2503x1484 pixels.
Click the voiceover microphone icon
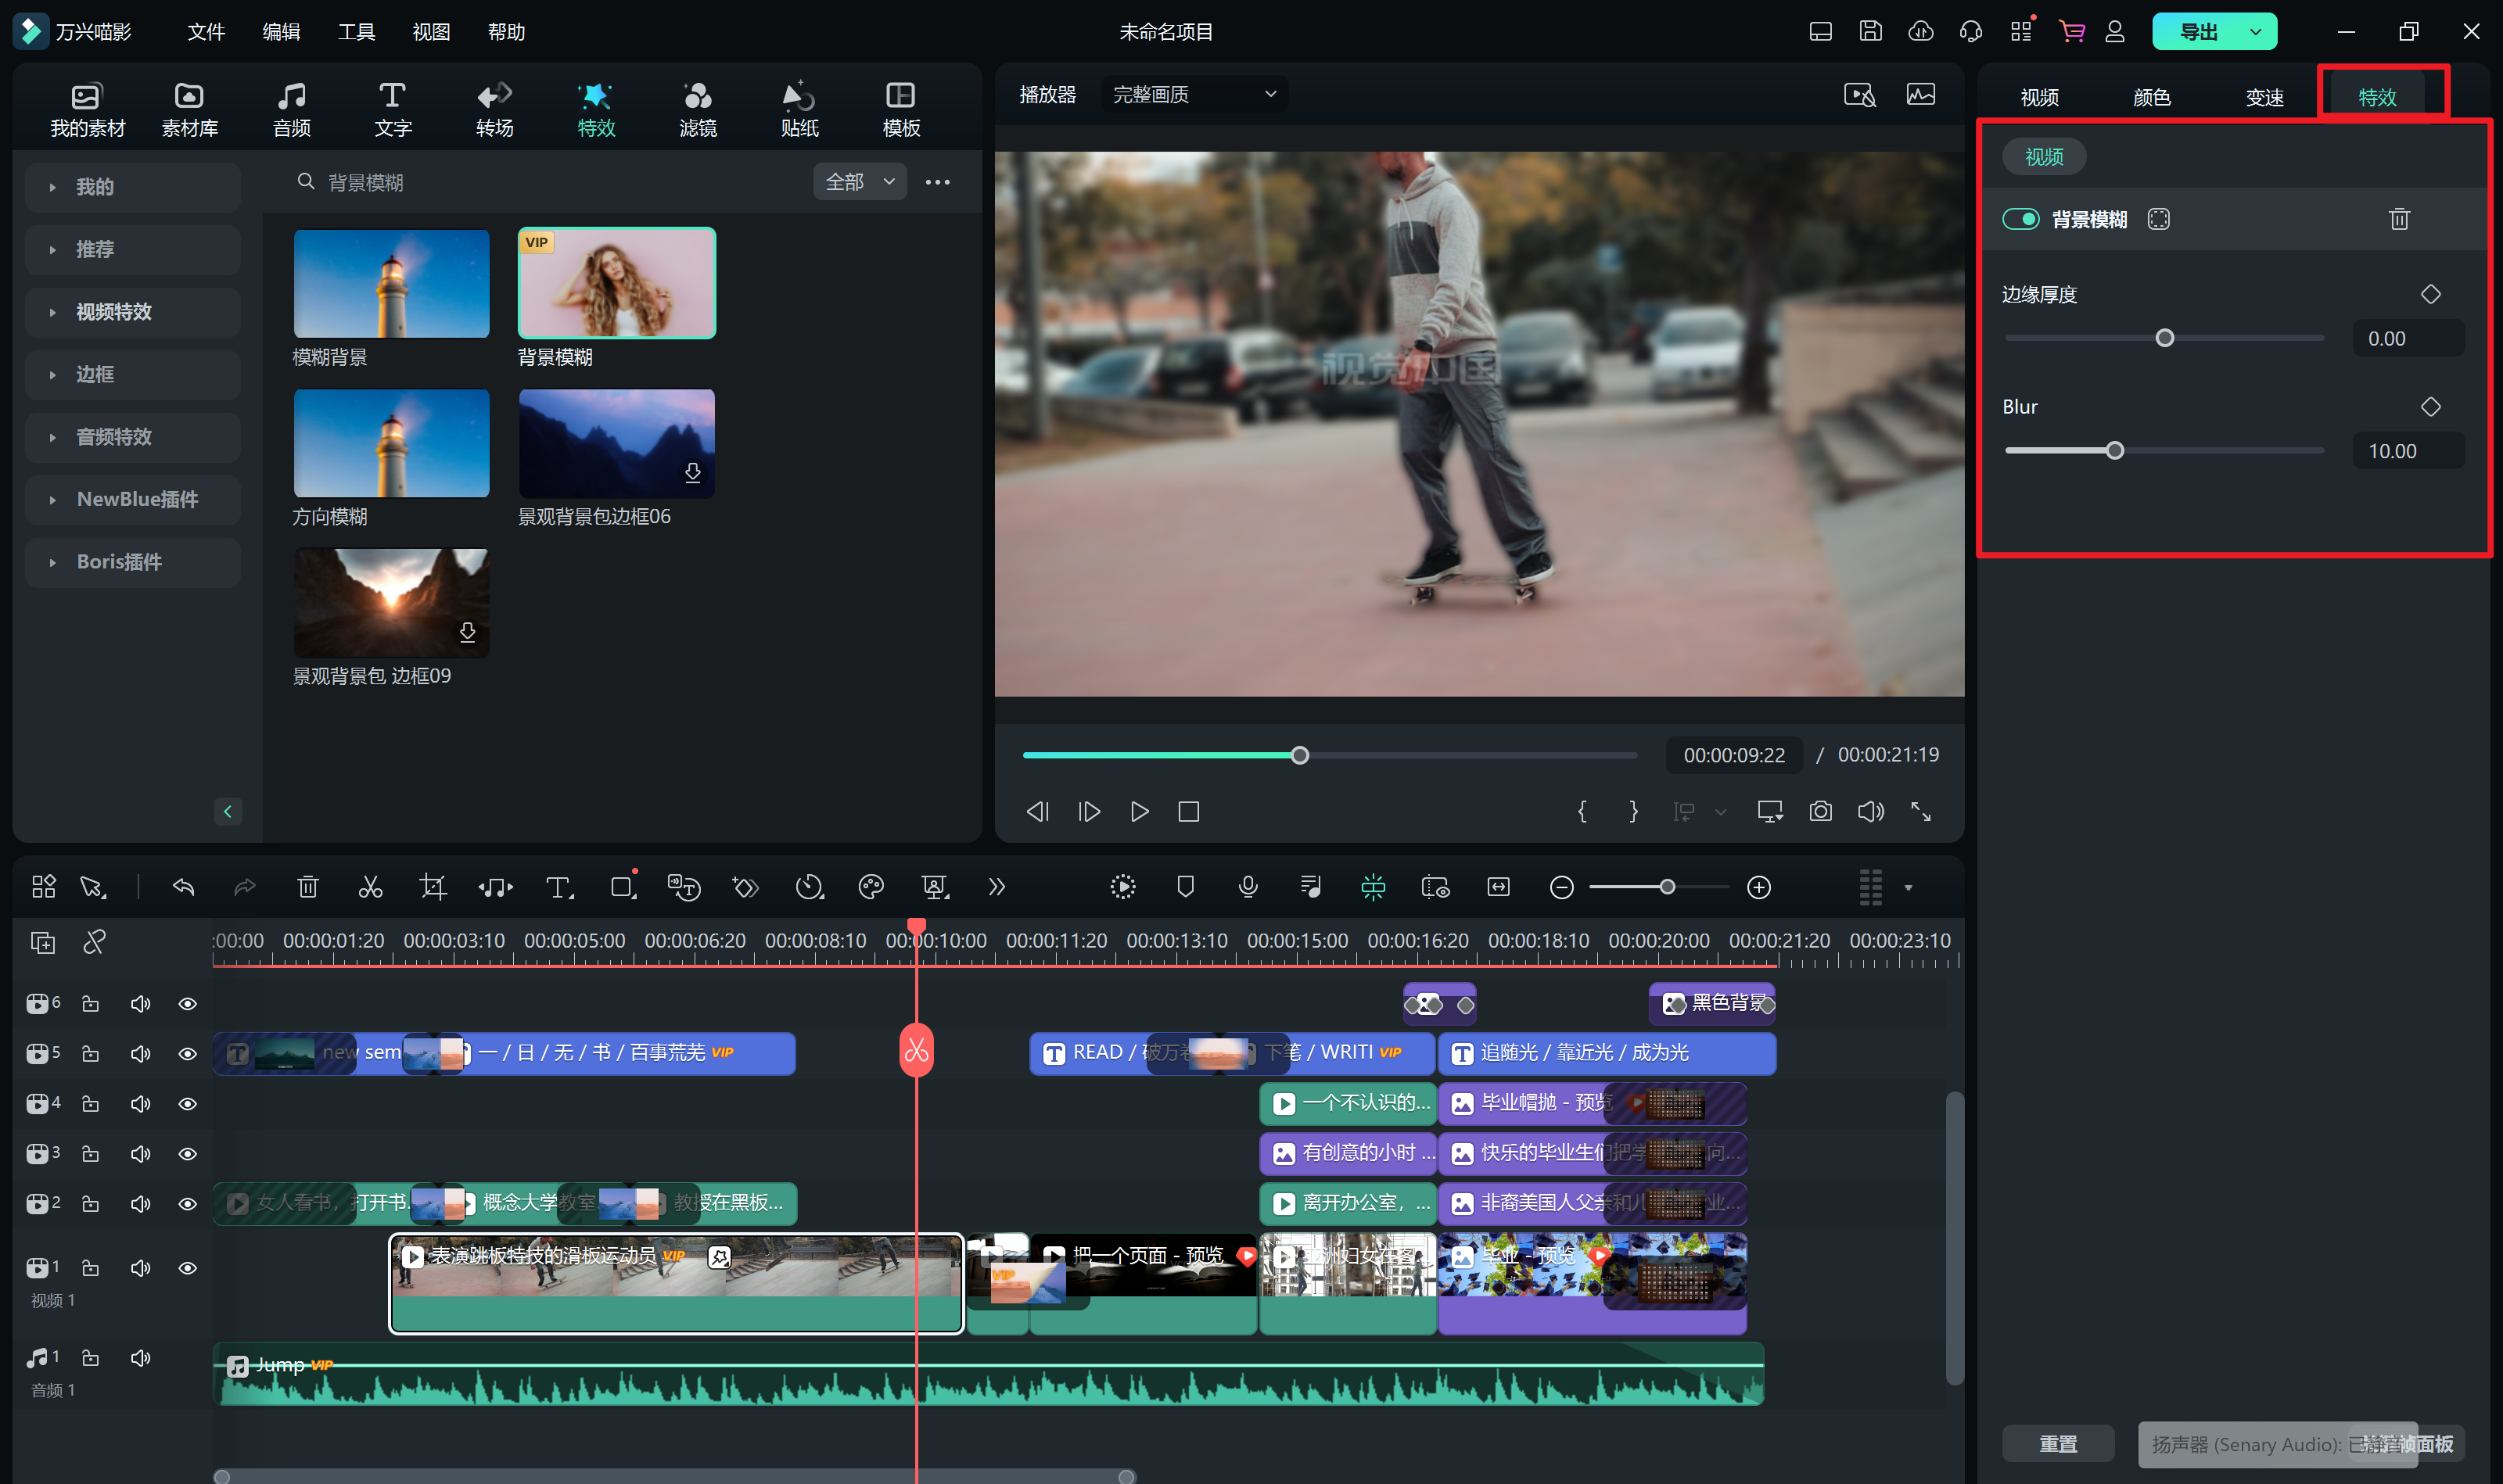pos(1248,887)
